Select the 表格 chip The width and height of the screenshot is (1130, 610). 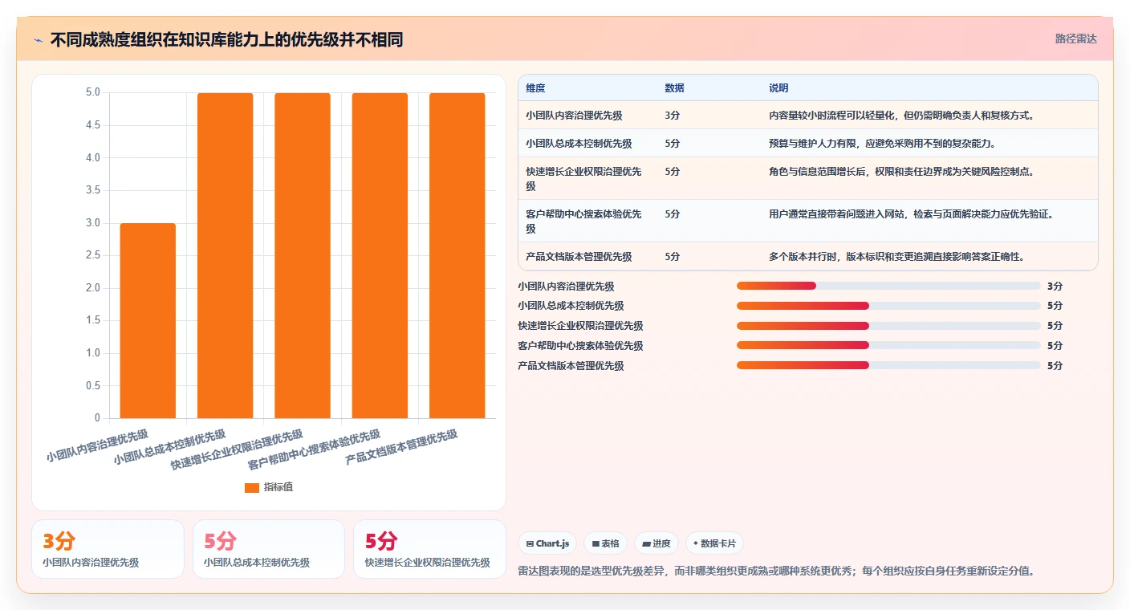(x=605, y=543)
